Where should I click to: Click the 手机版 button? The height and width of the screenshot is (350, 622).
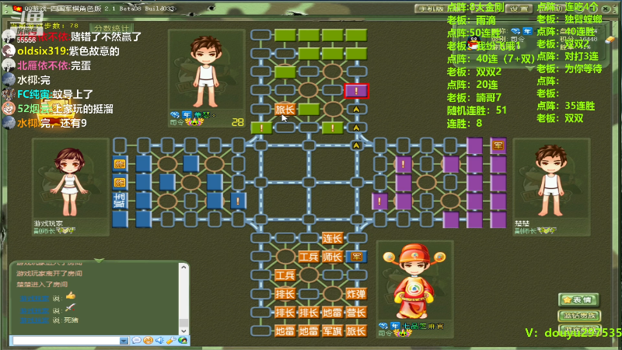pyautogui.click(x=432, y=9)
